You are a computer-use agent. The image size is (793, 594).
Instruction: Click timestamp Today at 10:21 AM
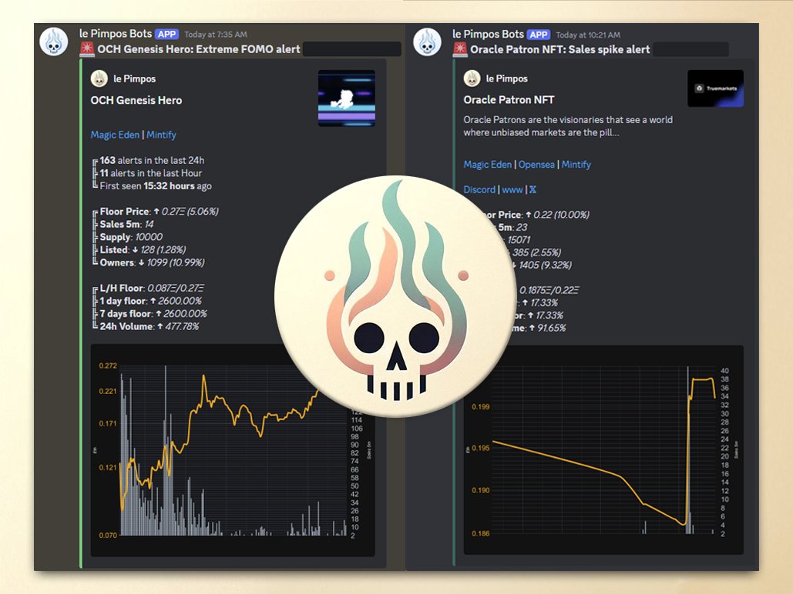588,35
